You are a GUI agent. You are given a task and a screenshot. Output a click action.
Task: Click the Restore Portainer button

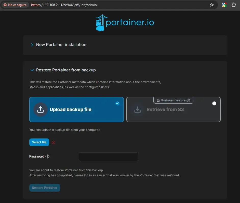45,188
